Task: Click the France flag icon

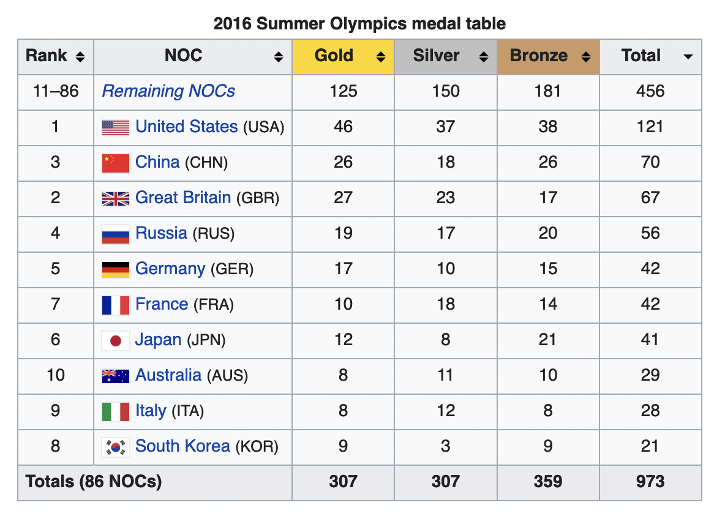Action: 115,305
